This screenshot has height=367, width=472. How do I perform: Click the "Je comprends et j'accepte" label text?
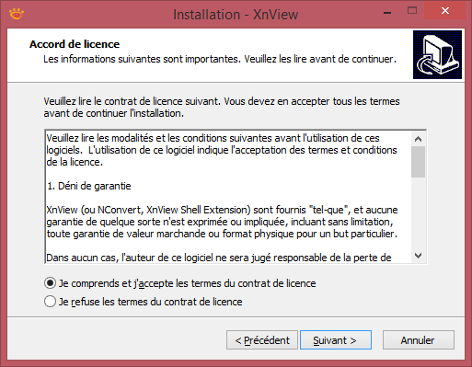(187, 283)
